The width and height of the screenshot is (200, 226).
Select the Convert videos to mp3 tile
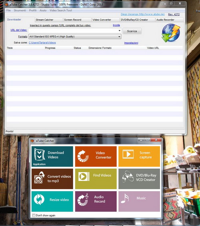(52, 179)
